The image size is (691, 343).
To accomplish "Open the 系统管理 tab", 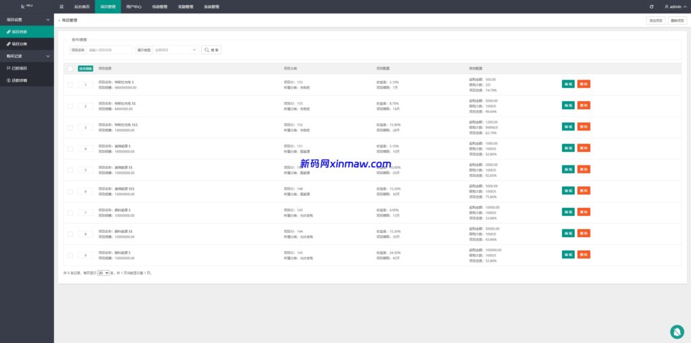I will [x=211, y=7].
